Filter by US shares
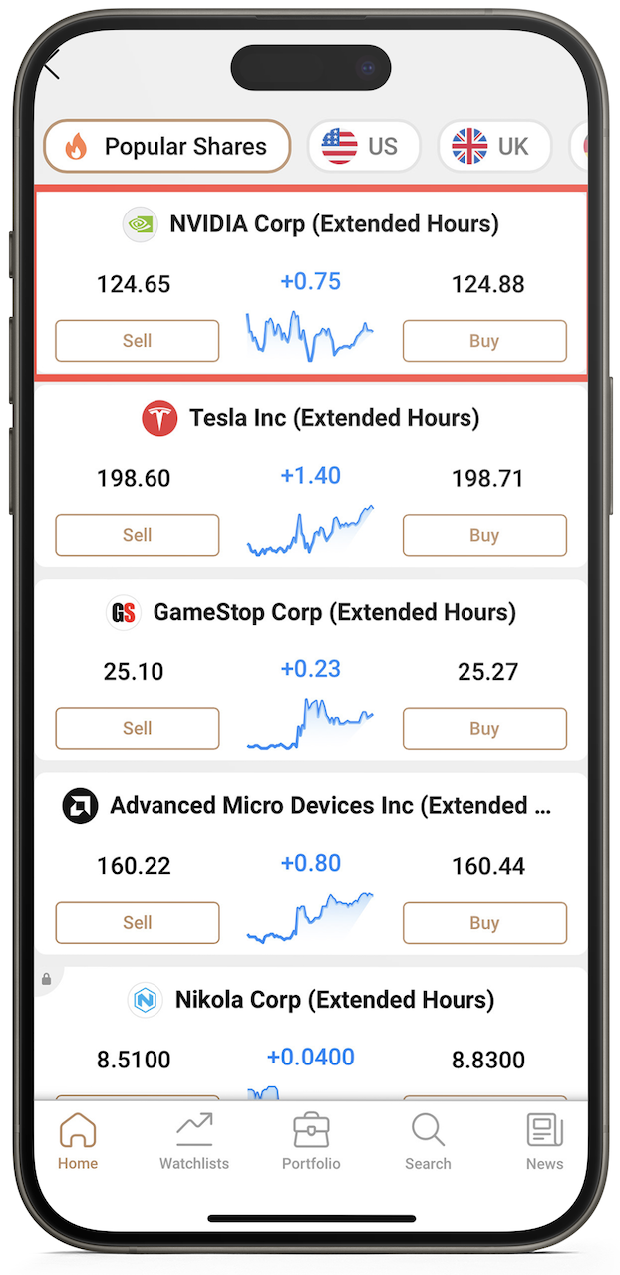This screenshot has width=620, height=1275. pyautogui.click(x=363, y=147)
